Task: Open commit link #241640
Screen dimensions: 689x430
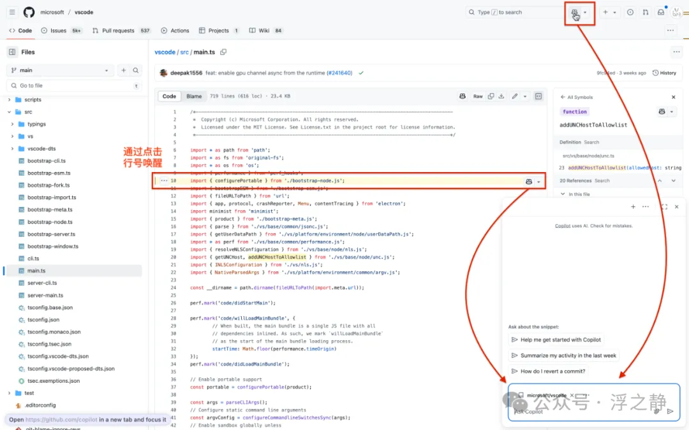Action: point(339,73)
